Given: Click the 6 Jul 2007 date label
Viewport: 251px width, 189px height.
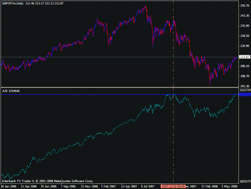Looking at the screenshot, I should tap(148, 186).
